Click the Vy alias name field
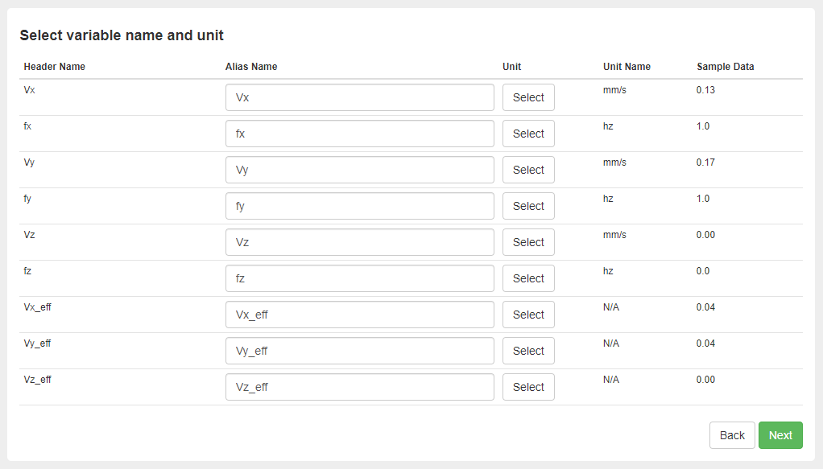 pos(359,170)
